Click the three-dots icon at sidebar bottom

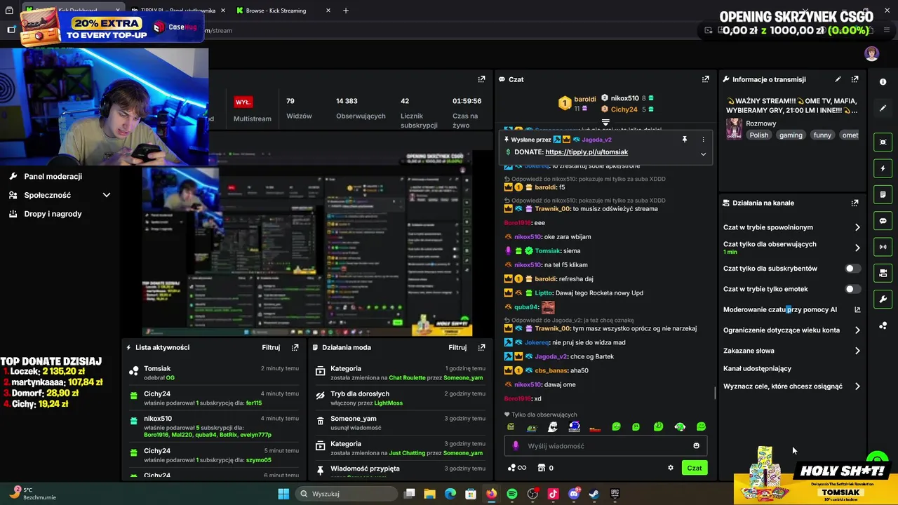883,325
